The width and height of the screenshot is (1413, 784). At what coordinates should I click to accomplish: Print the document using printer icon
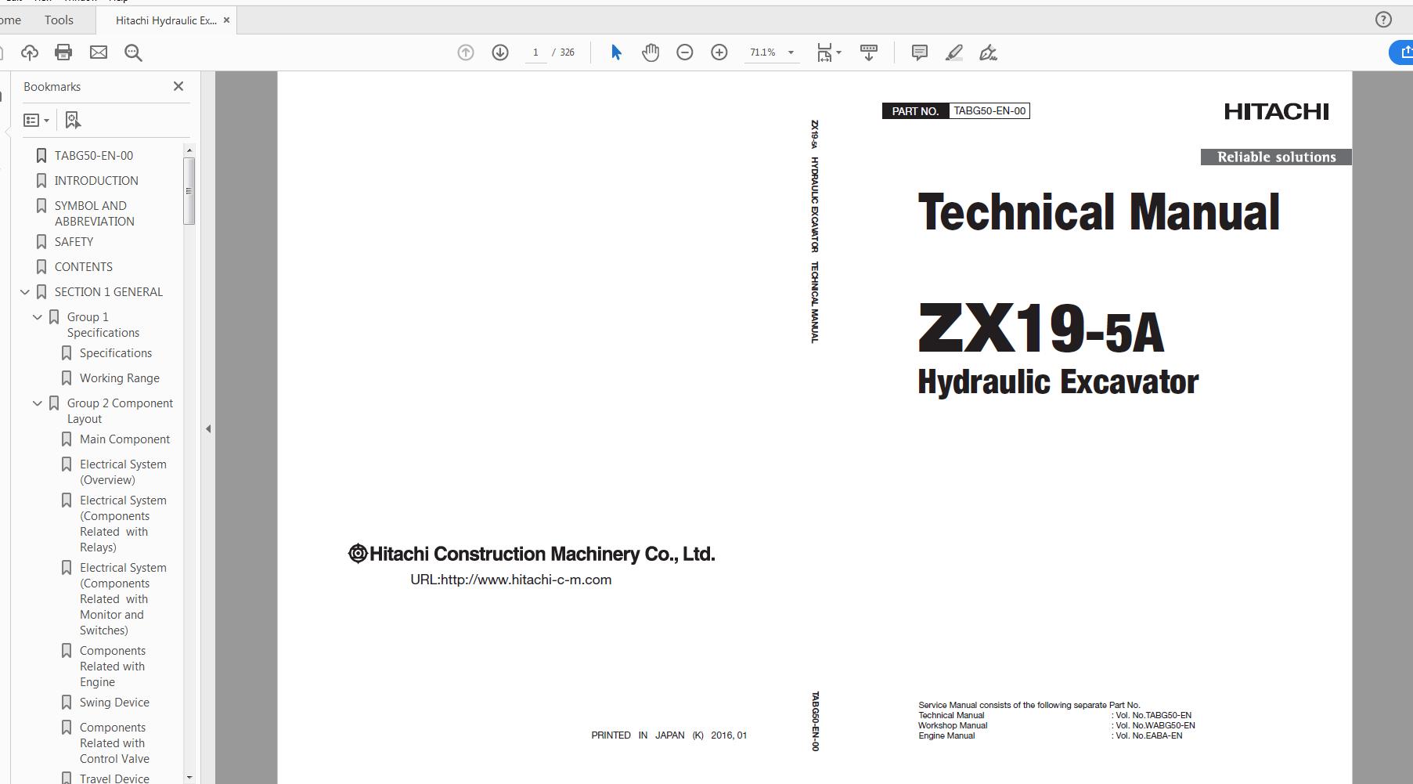pos(63,52)
